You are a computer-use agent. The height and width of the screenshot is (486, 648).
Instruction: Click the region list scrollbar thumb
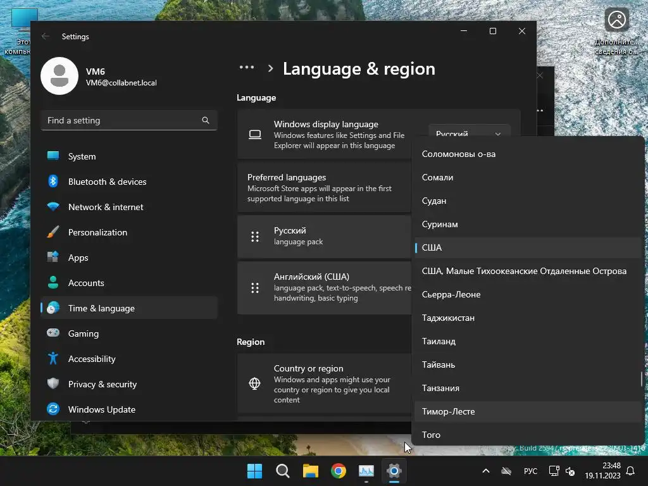(642, 379)
